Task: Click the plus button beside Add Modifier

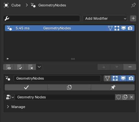Action: (133, 18)
